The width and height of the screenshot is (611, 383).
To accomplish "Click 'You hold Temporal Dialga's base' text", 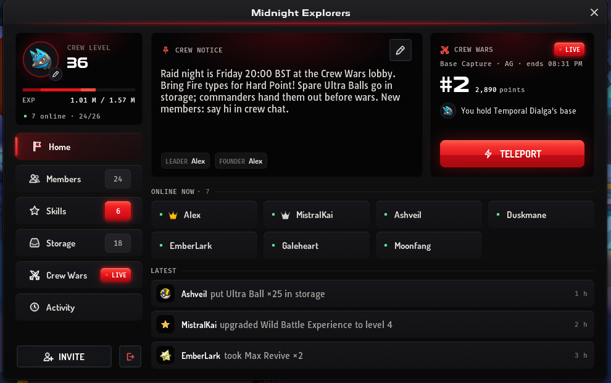I will (x=518, y=111).
